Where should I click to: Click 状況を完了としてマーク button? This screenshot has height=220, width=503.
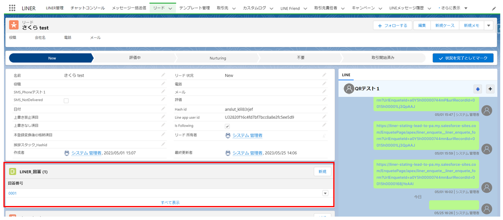click(463, 58)
